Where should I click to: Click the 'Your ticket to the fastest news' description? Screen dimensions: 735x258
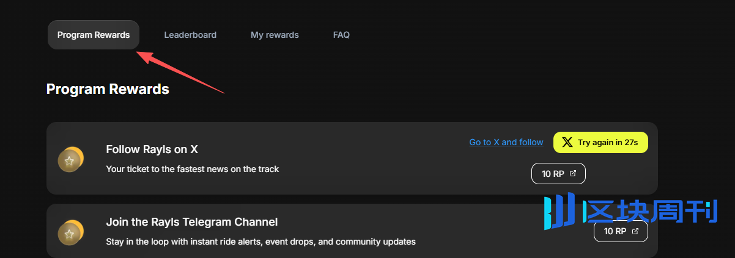192,169
